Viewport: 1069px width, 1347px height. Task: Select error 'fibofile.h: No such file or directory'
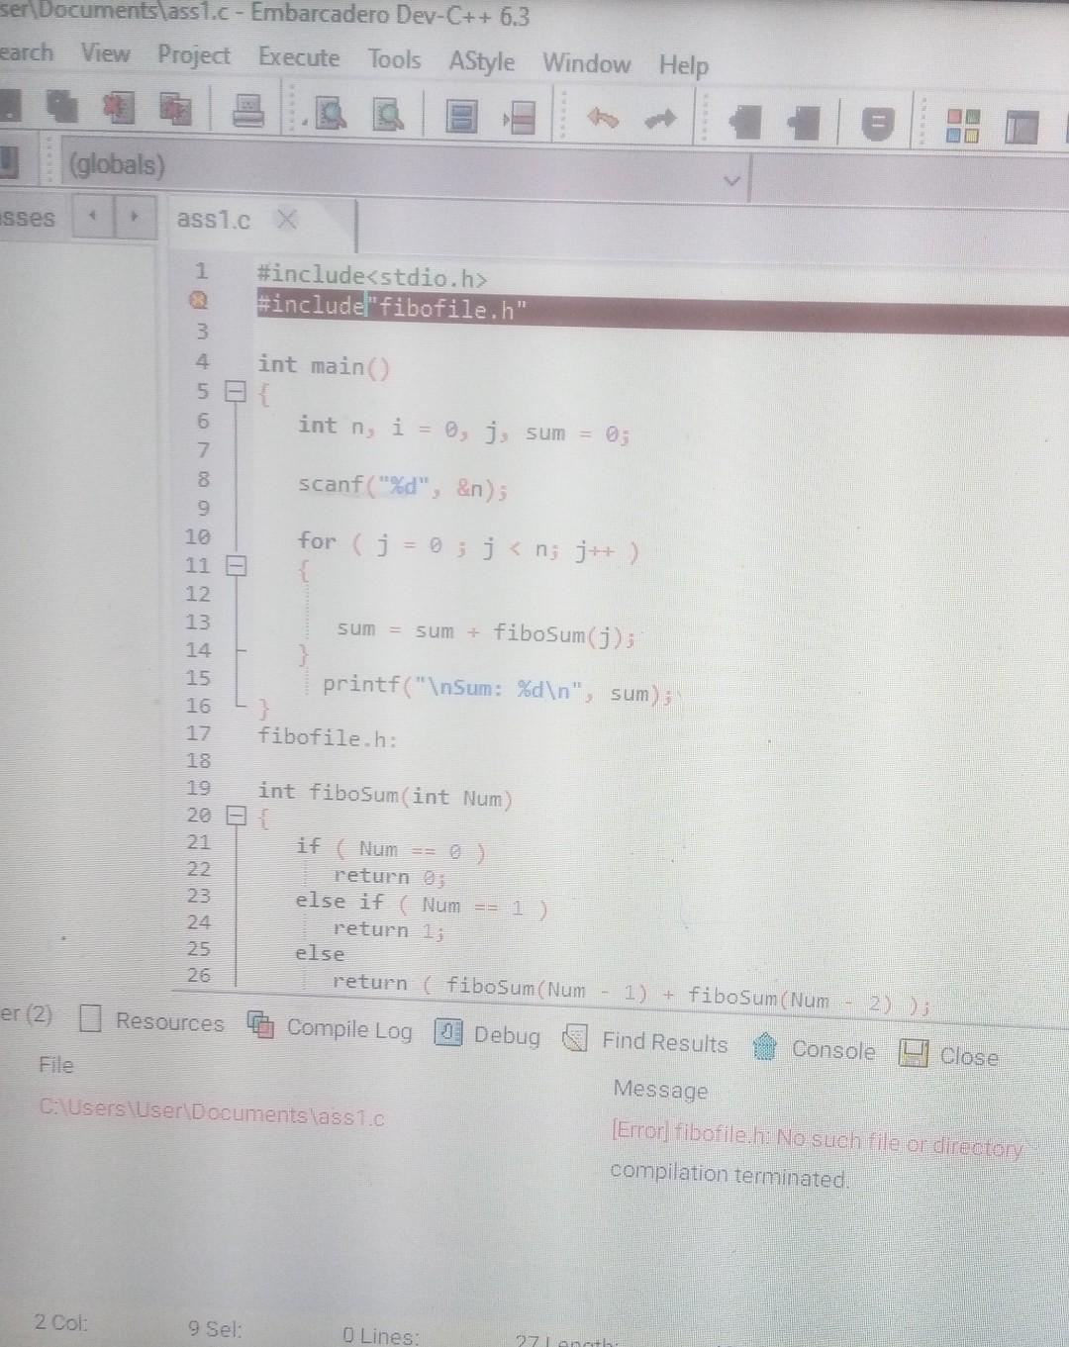click(x=818, y=1140)
